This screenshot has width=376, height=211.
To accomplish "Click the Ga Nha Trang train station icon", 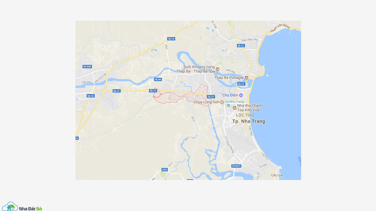I will click(228, 105).
